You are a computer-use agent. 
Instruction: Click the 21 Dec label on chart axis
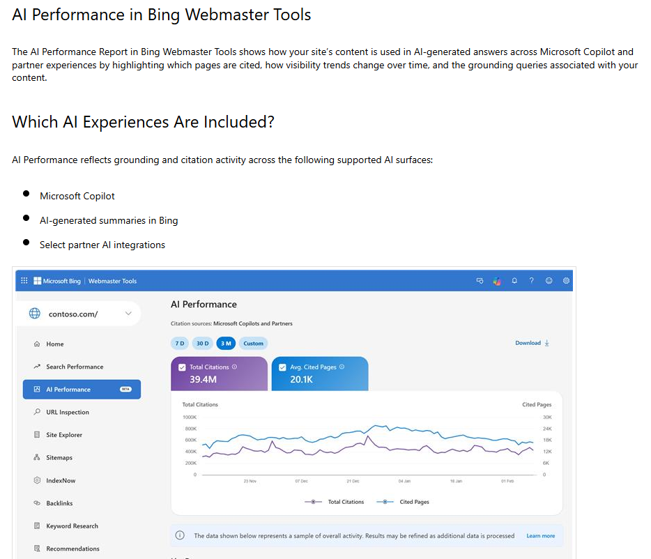[353, 481]
